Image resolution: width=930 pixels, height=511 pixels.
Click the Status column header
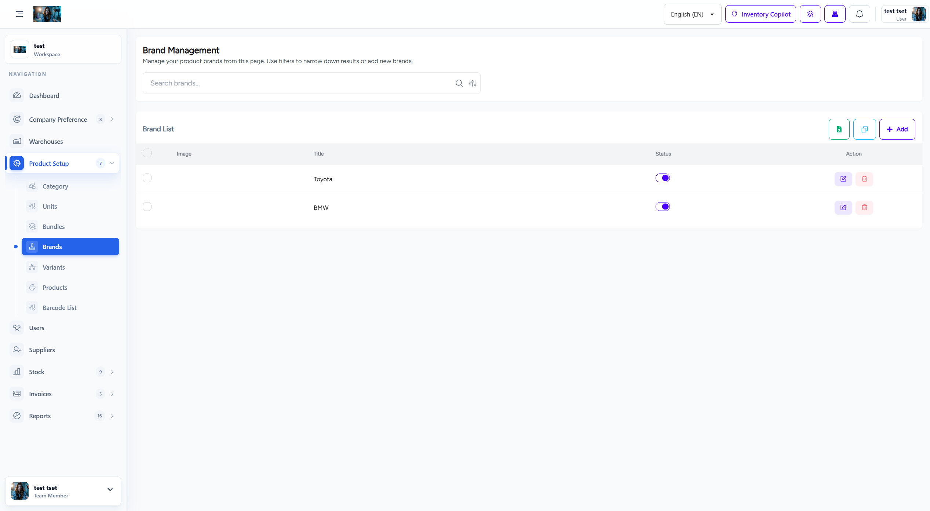(663, 154)
